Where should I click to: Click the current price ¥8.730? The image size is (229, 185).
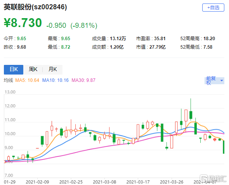point(23,23)
